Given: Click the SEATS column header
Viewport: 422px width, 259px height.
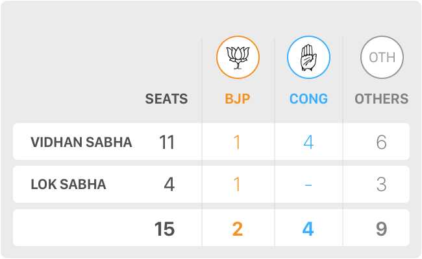Looking at the screenshot, I should (x=166, y=99).
